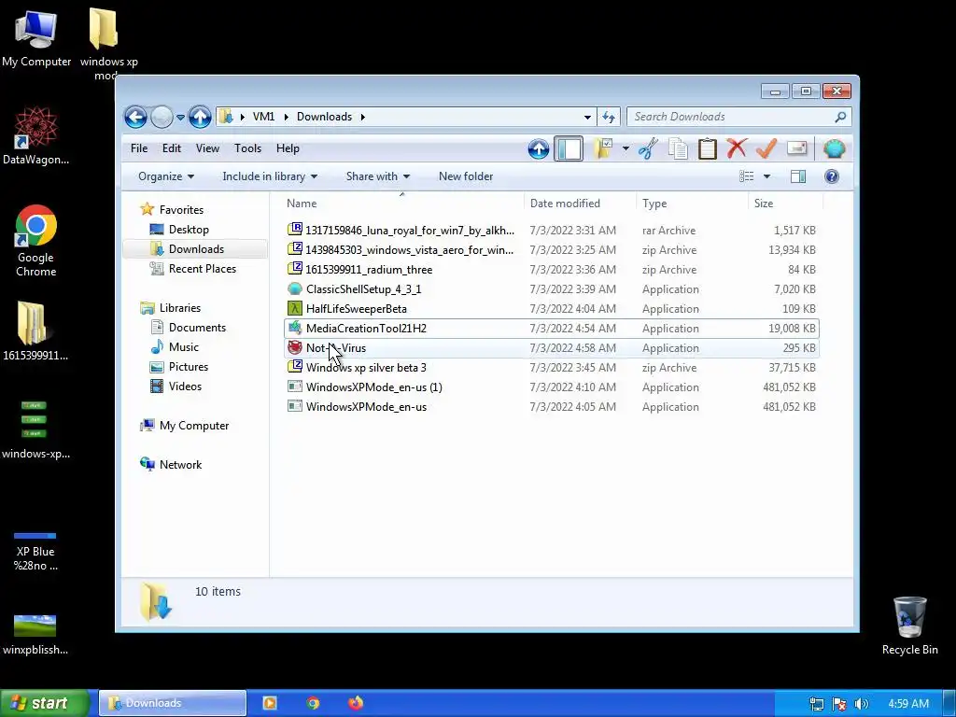Select the Not-A-Virus application file
The height and width of the screenshot is (717, 956).
pos(552,348)
